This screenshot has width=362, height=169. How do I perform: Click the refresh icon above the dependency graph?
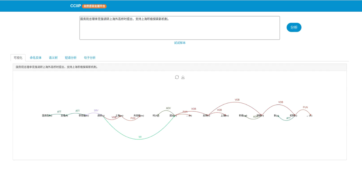pos(177,77)
